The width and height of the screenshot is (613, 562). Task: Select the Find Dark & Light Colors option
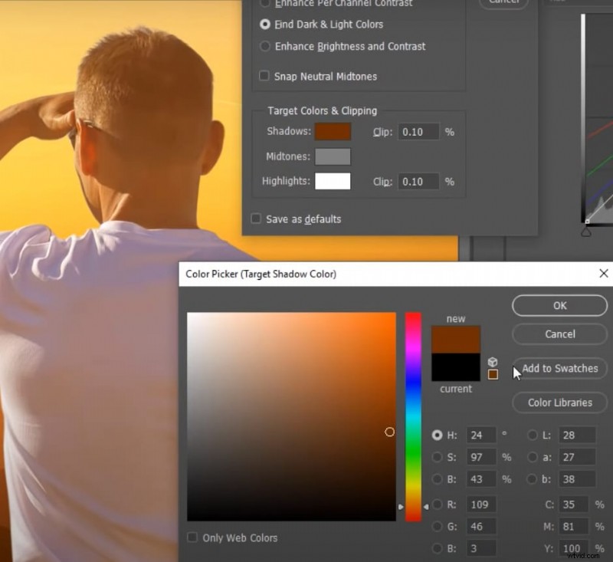pos(264,24)
